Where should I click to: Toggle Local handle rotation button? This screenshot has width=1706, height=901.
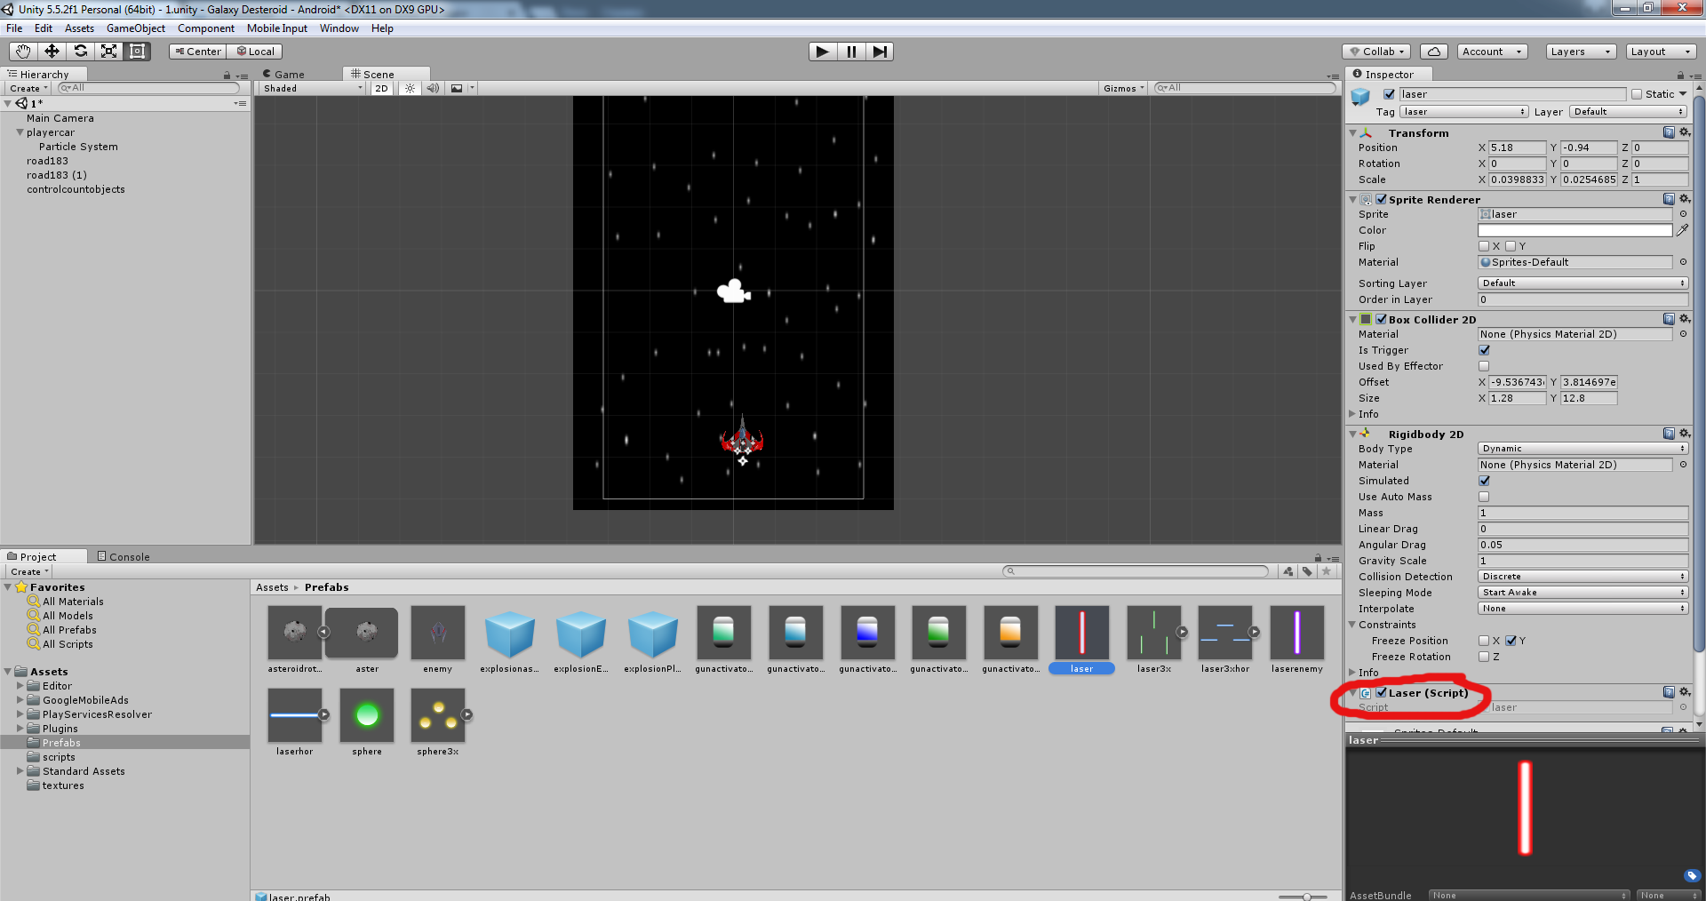(x=255, y=52)
